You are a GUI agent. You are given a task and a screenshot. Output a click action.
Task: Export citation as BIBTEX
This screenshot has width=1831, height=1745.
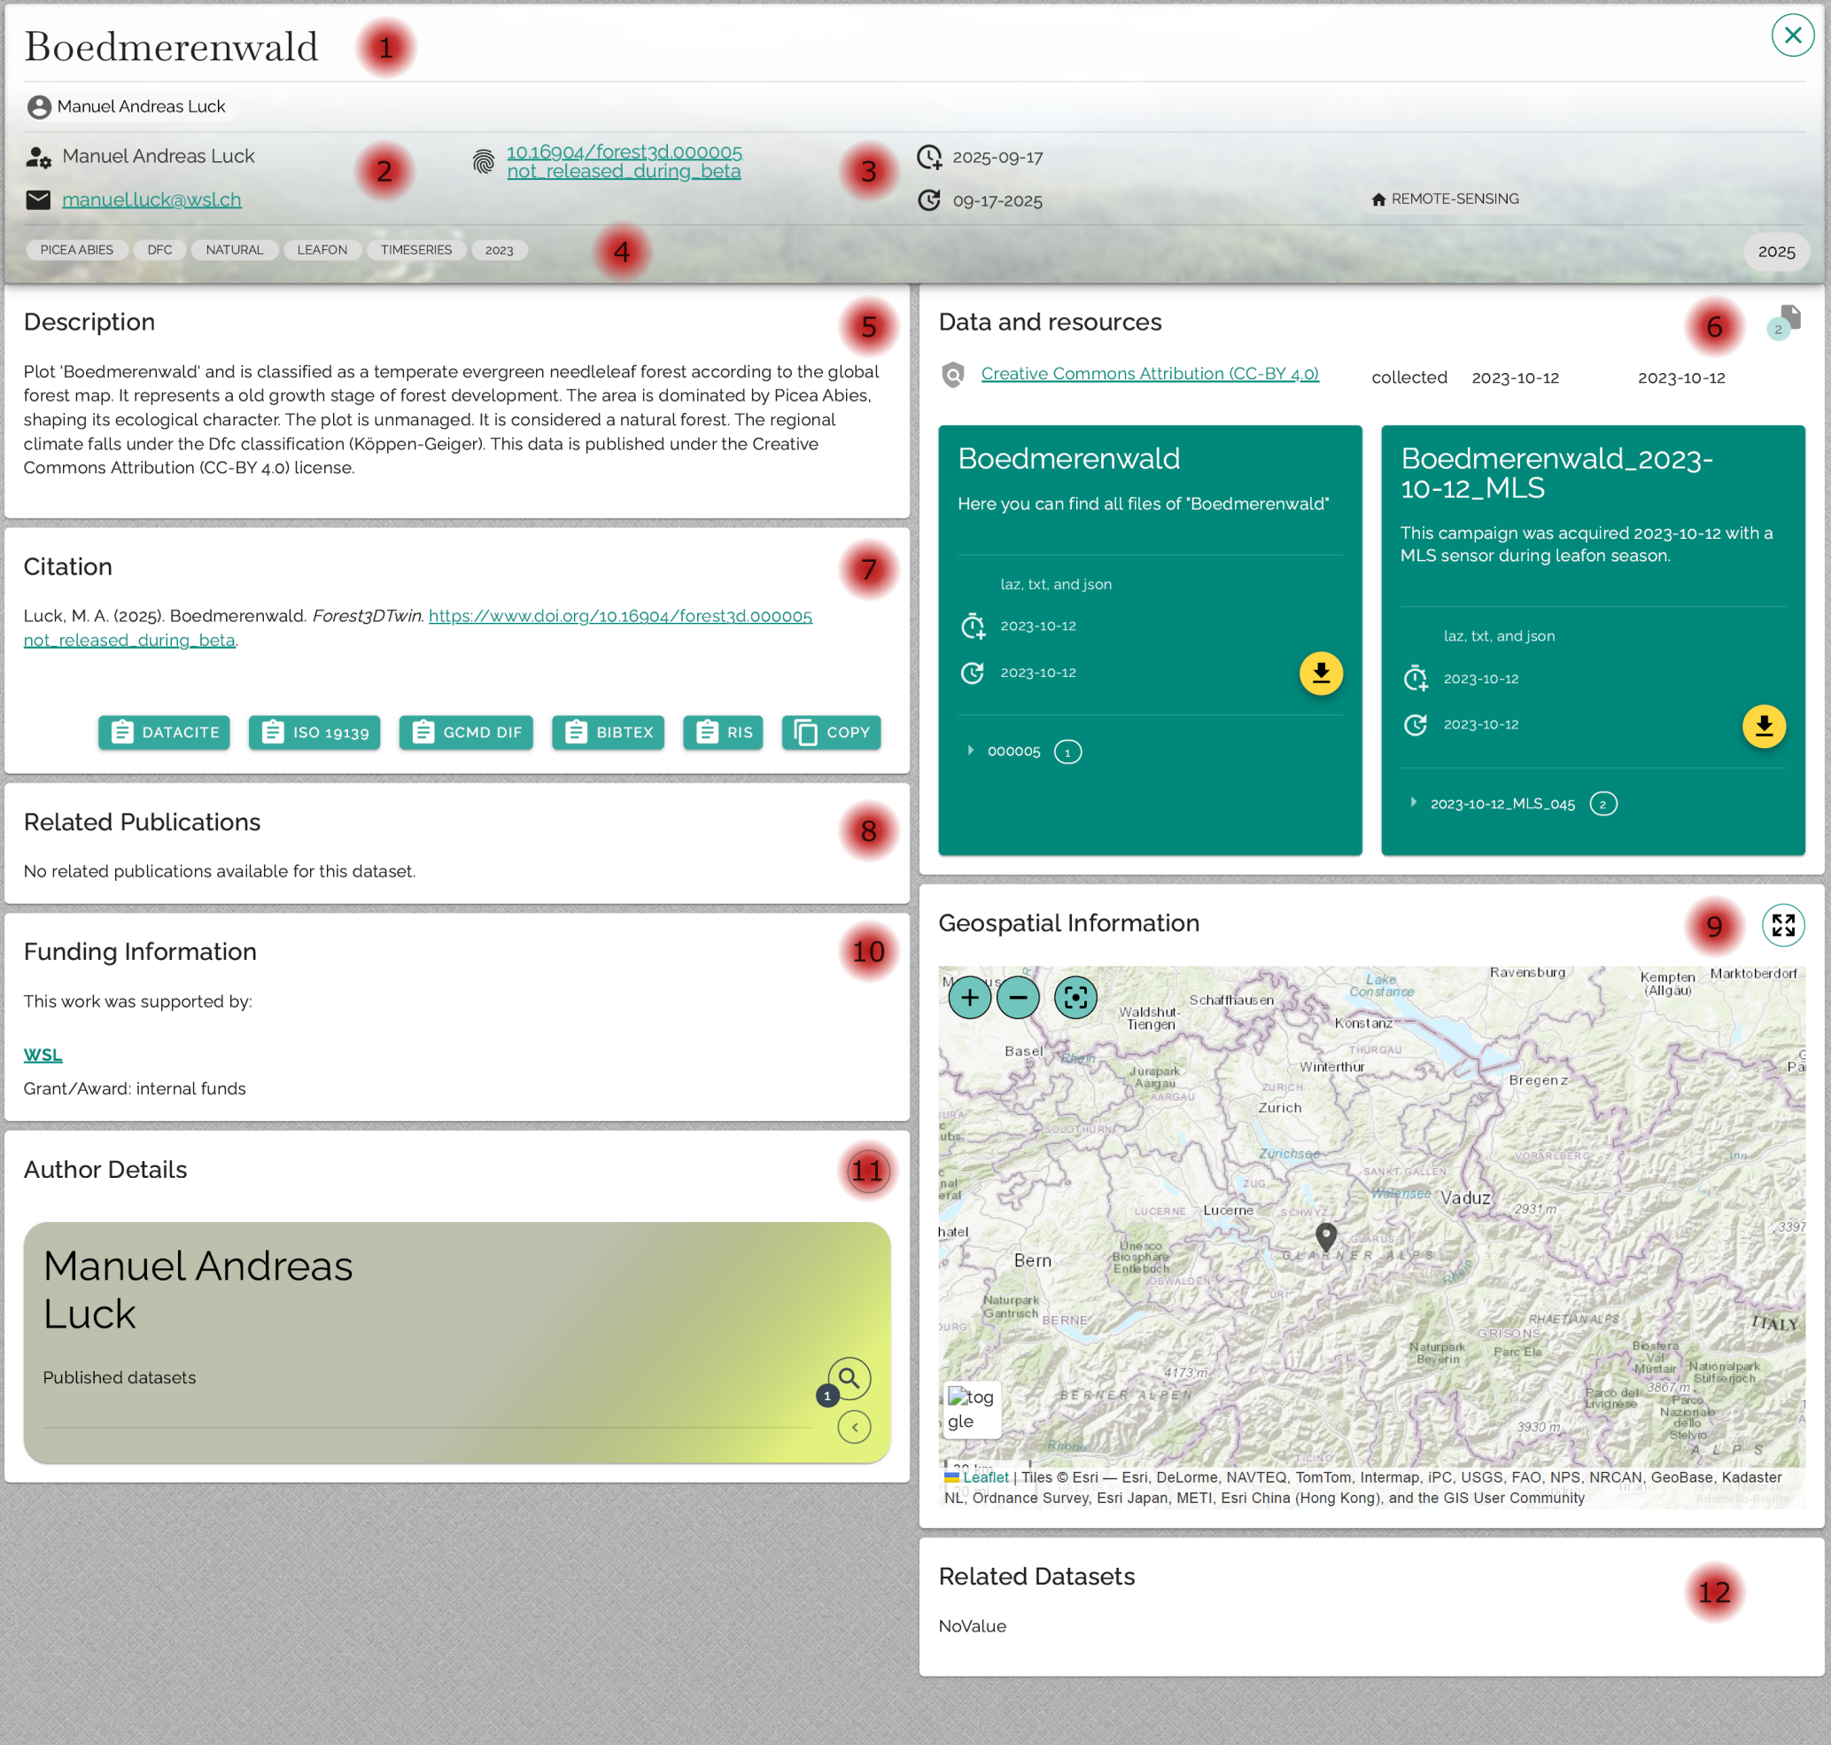[608, 733]
